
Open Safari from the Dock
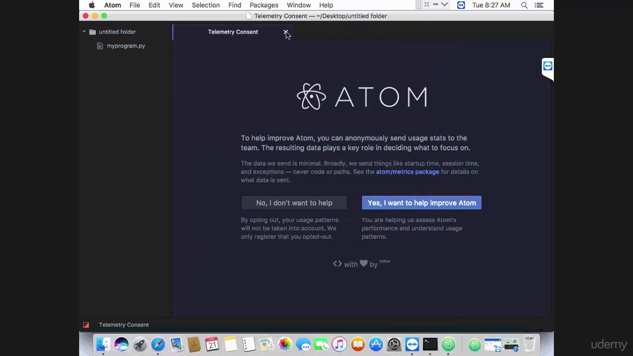(158, 344)
